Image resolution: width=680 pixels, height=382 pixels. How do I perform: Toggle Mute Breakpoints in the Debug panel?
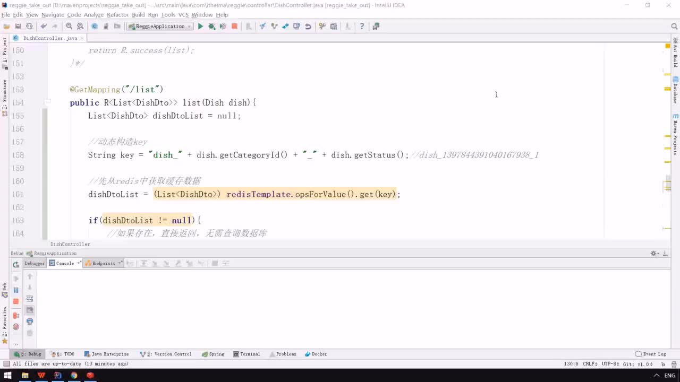coord(16,327)
